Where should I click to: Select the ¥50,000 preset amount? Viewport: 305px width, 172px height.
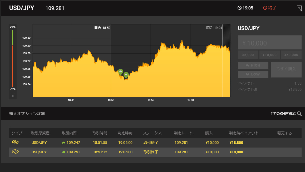click(291, 55)
